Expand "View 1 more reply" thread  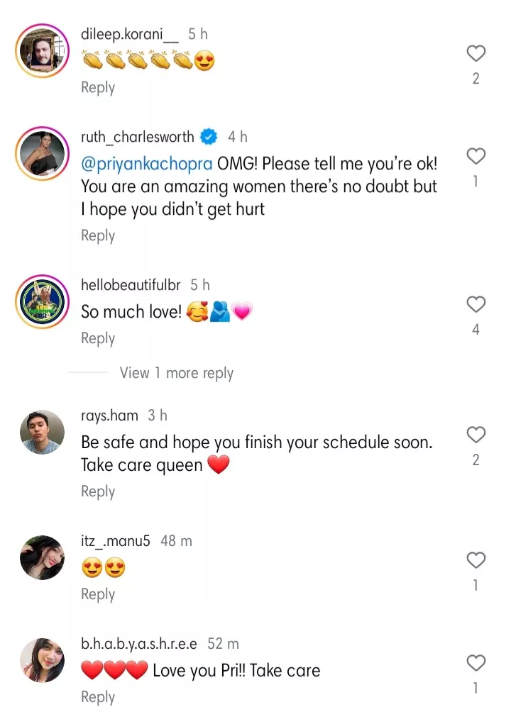[x=176, y=373]
